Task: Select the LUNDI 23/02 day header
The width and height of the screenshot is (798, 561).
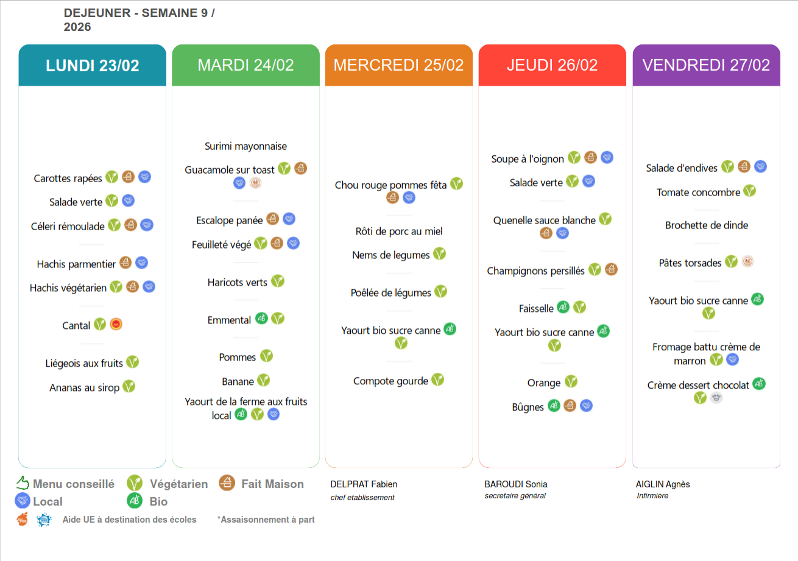Action: (x=93, y=65)
